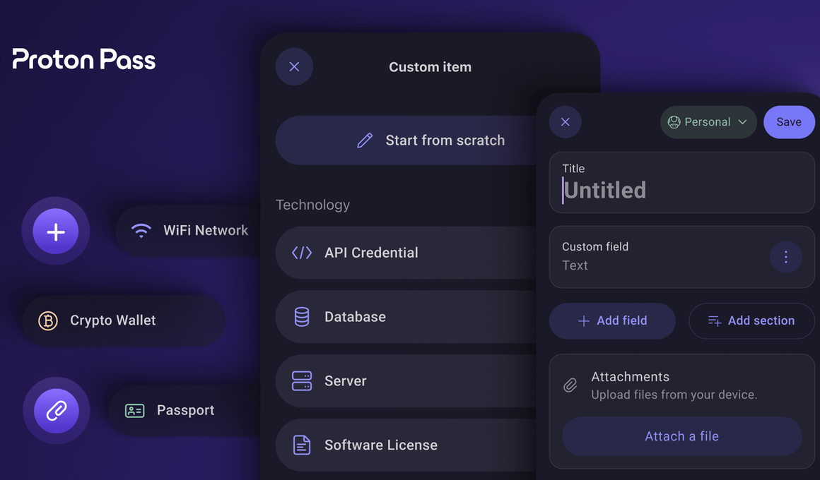Open the Custom field three-dot options menu
The image size is (820, 480).
pyautogui.click(x=786, y=257)
